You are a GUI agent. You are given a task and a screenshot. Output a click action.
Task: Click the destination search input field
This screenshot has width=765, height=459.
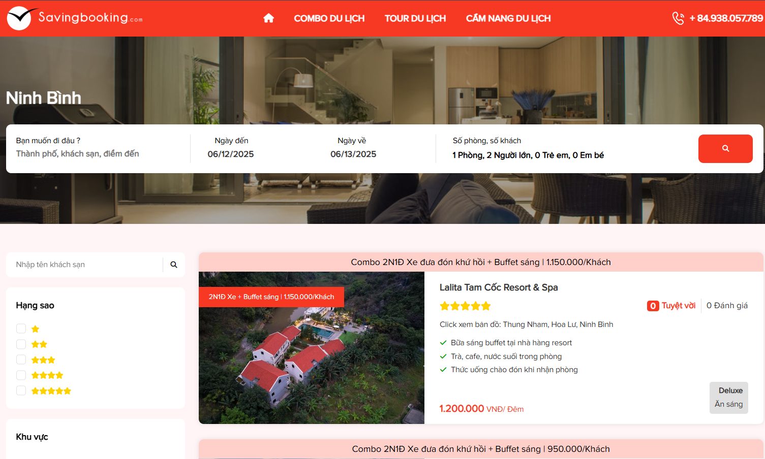98,154
